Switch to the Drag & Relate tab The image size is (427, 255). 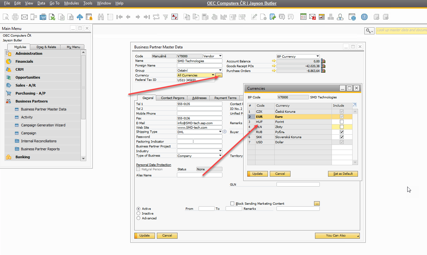pyautogui.click(x=46, y=47)
